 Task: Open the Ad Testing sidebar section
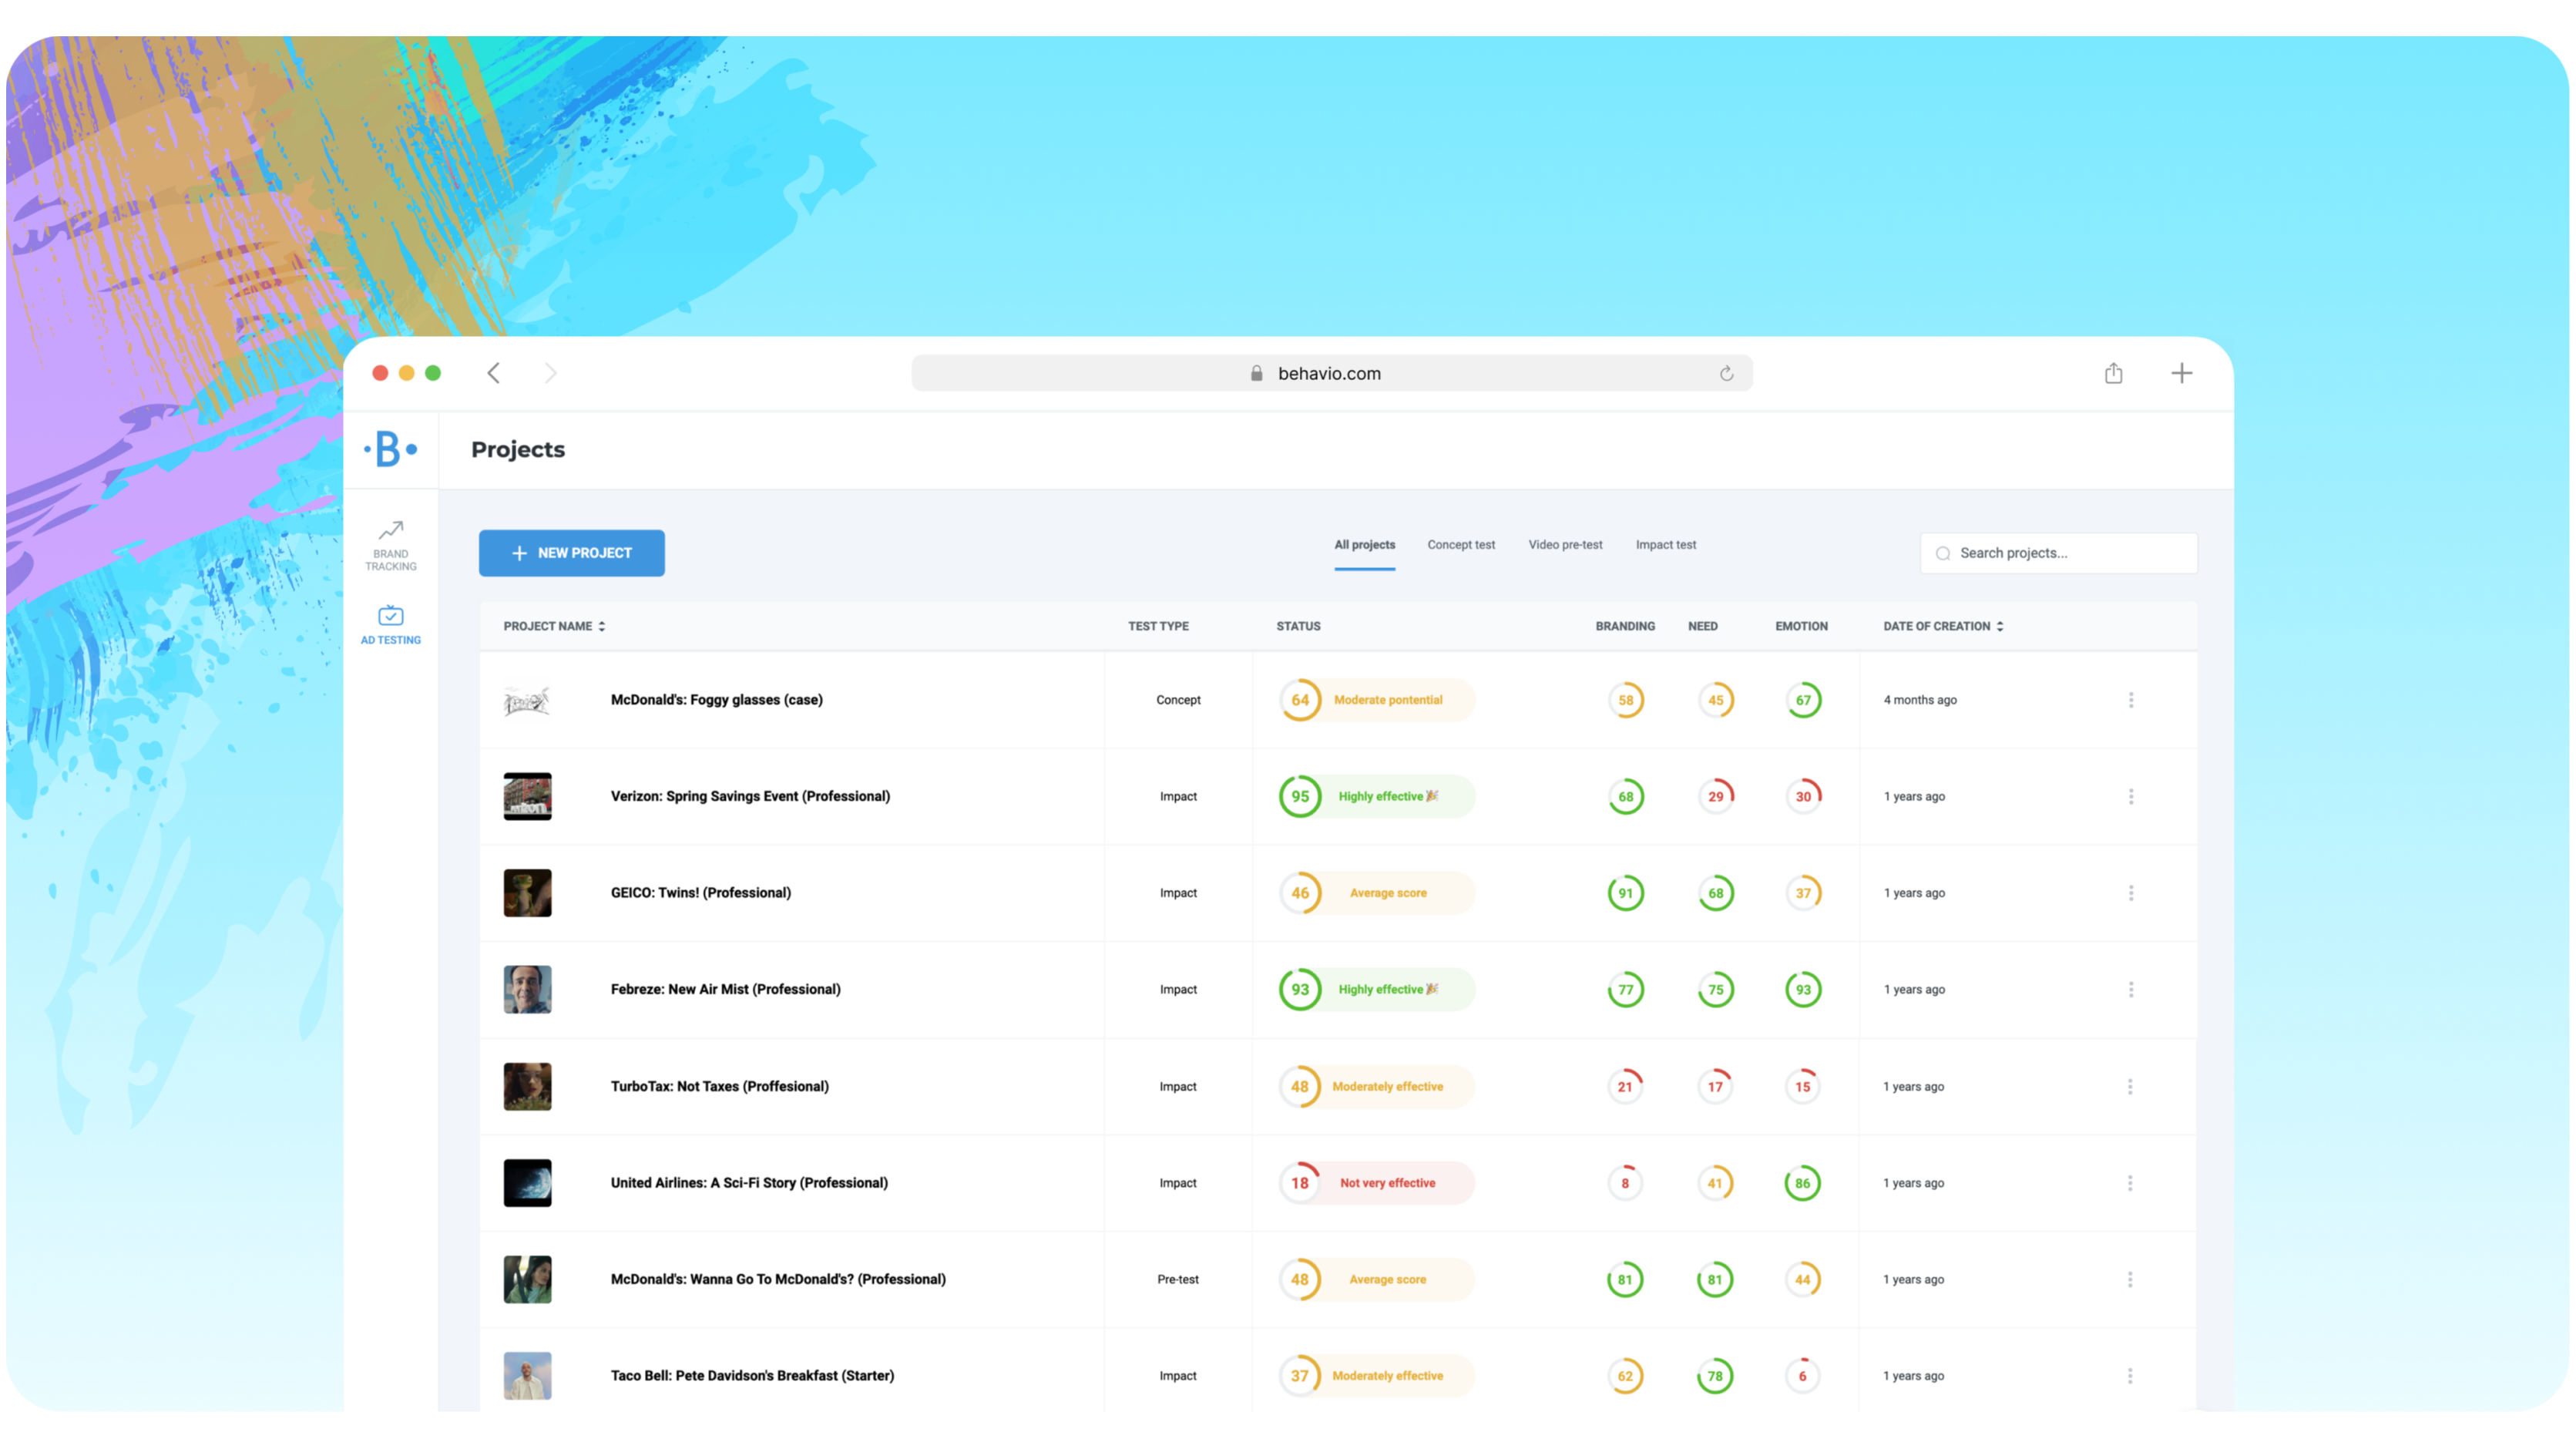pyautogui.click(x=390, y=625)
